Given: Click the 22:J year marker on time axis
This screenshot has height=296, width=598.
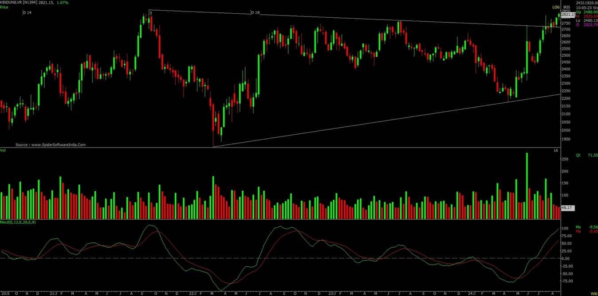Looking at the screenshot, I should click(x=192, y=293).
